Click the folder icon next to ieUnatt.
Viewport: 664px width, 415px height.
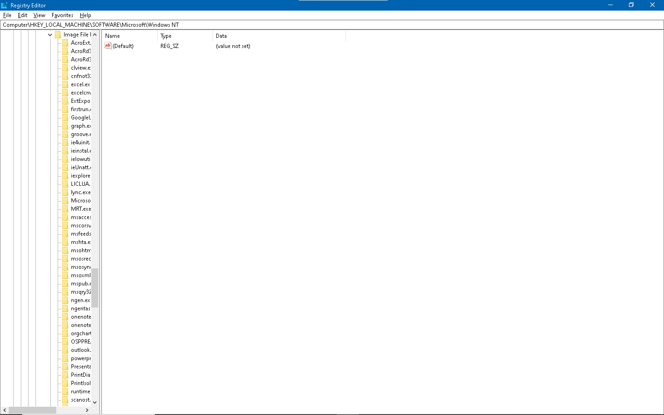tap(65, 167)
